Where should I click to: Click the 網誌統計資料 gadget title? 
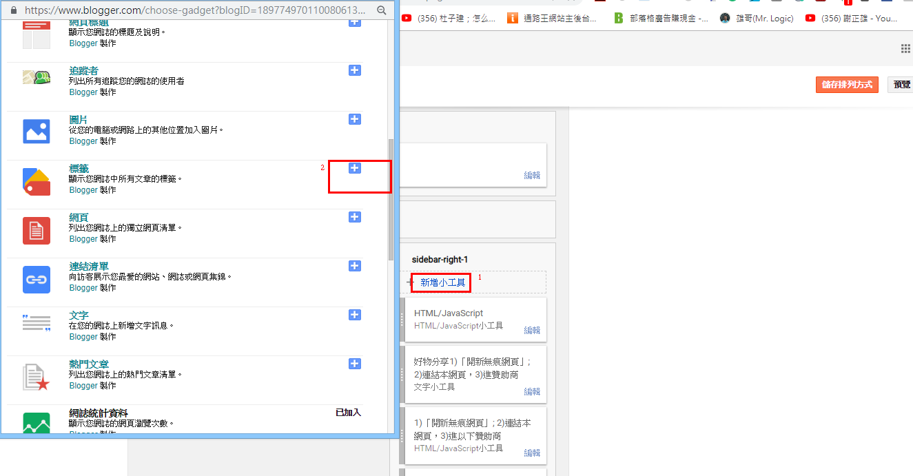pos(99,413)
